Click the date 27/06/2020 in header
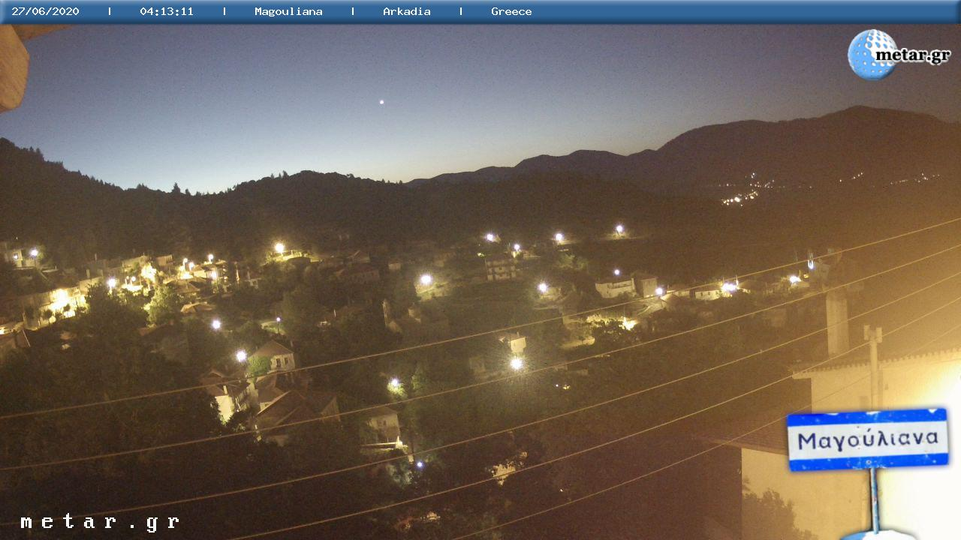 point(45,11)
